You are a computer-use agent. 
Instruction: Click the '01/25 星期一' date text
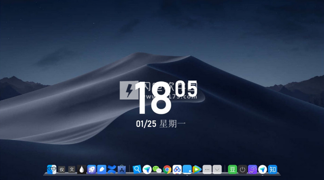pos(161,124)
